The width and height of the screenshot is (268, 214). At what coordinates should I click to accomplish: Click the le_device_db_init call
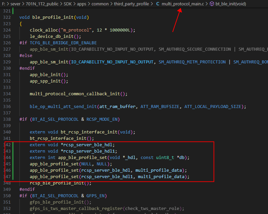coord(52,37)
